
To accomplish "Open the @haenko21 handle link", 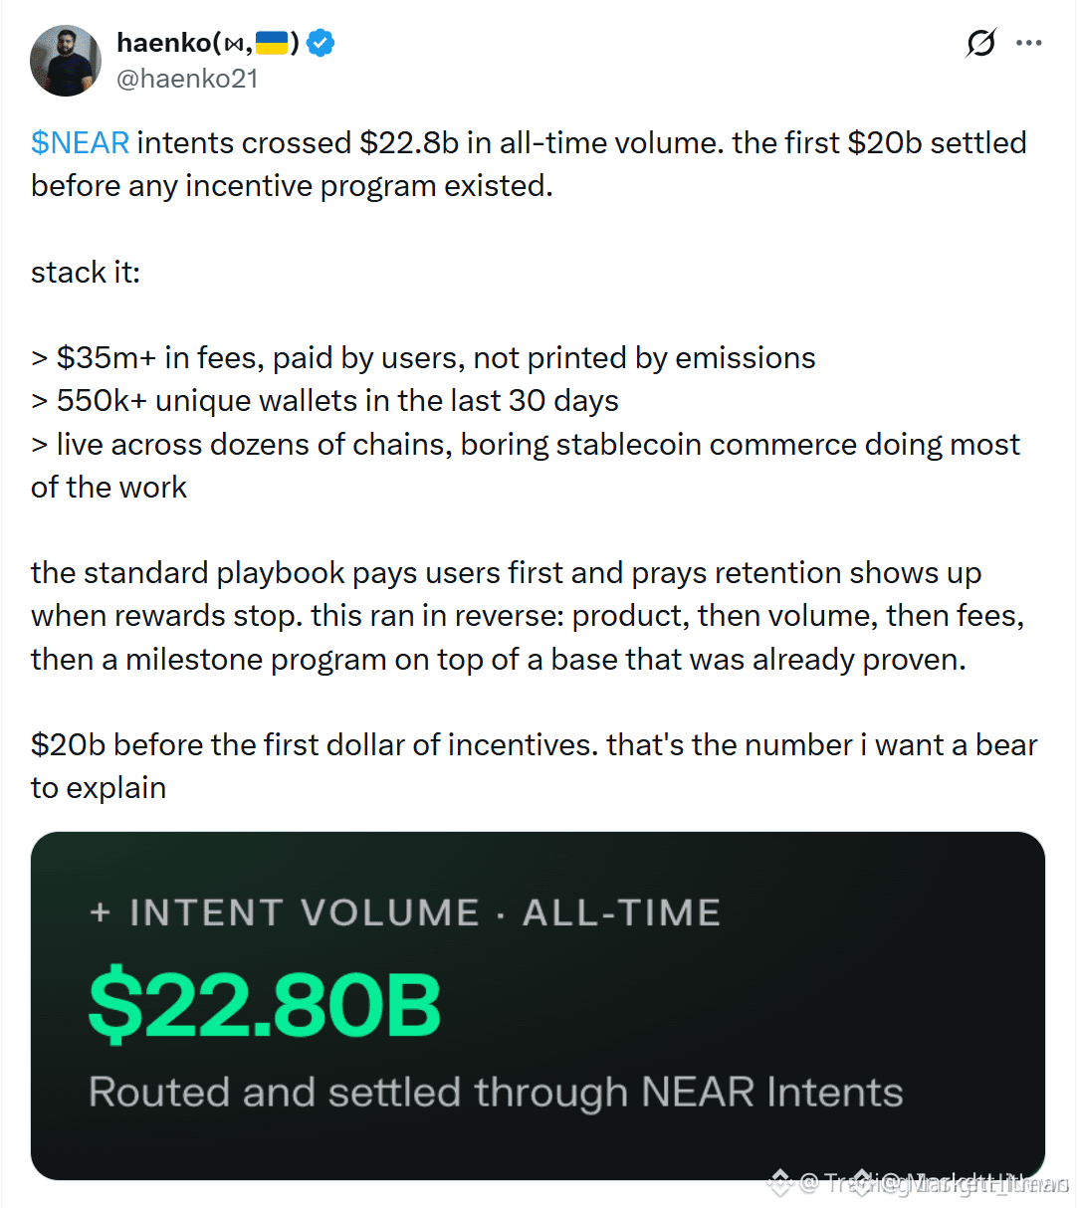I will tap(187, 79).
